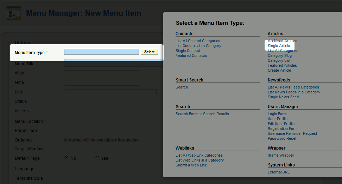Choose Featured Contacts menu type
This screenshot has height=184, width=342.
(x=191, y=55)
